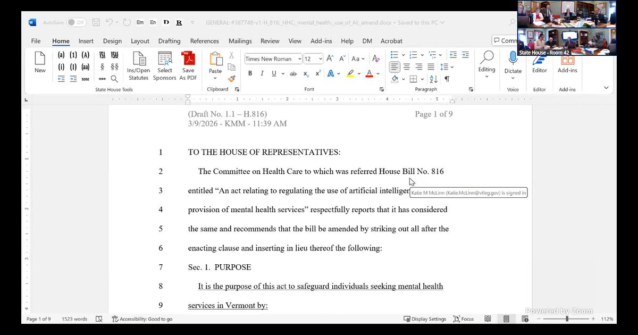The image size is (638, 335).
Task: Click the 1523 words count
Action: pos(74,319)
